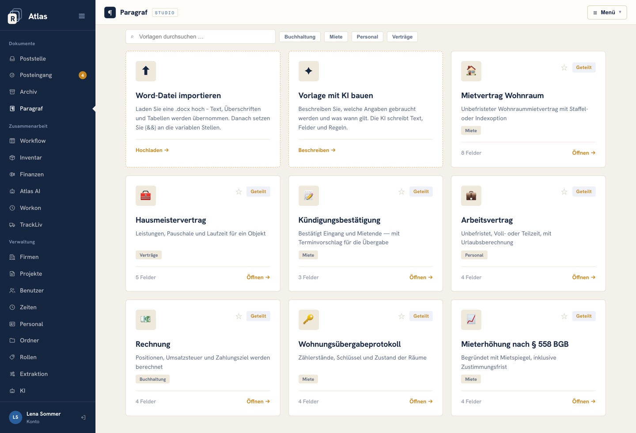This screenshot has width=636, height=433.
Task: Open the Mieterhöhung nach § 558 BGB template
Action: click(583, 402)
